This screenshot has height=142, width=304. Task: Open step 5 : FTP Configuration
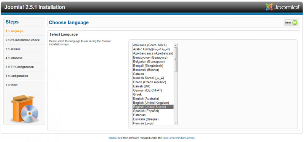click(x=24, y=67)
